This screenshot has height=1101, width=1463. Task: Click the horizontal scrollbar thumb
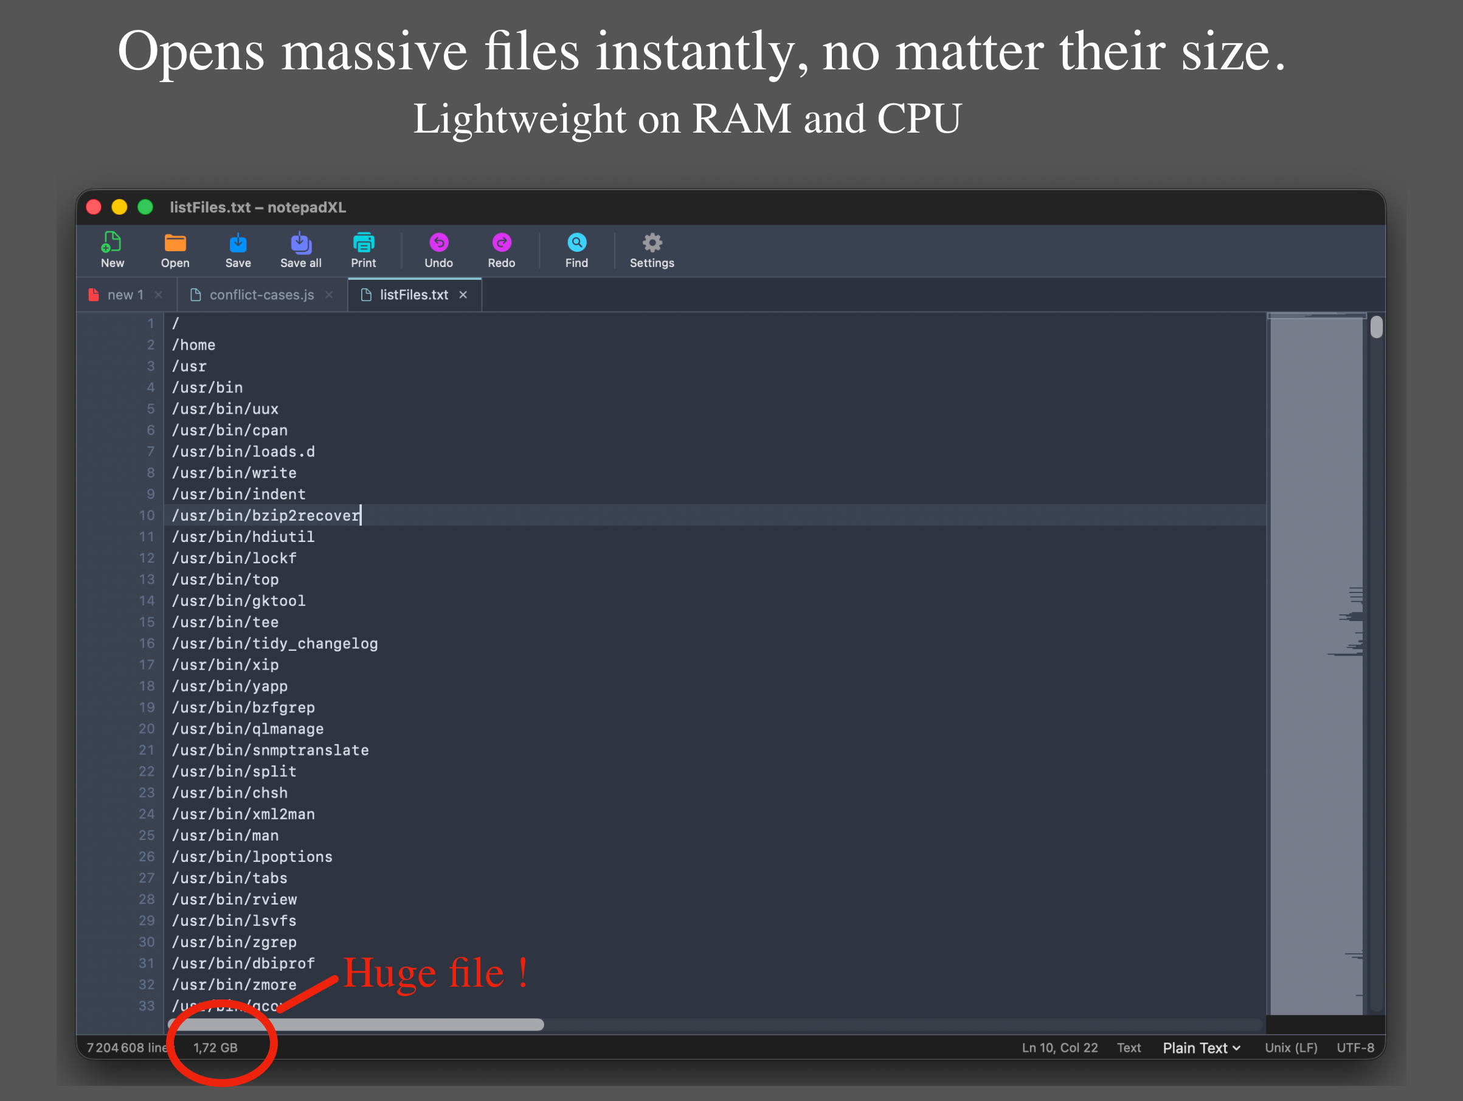click(356, 1024)
